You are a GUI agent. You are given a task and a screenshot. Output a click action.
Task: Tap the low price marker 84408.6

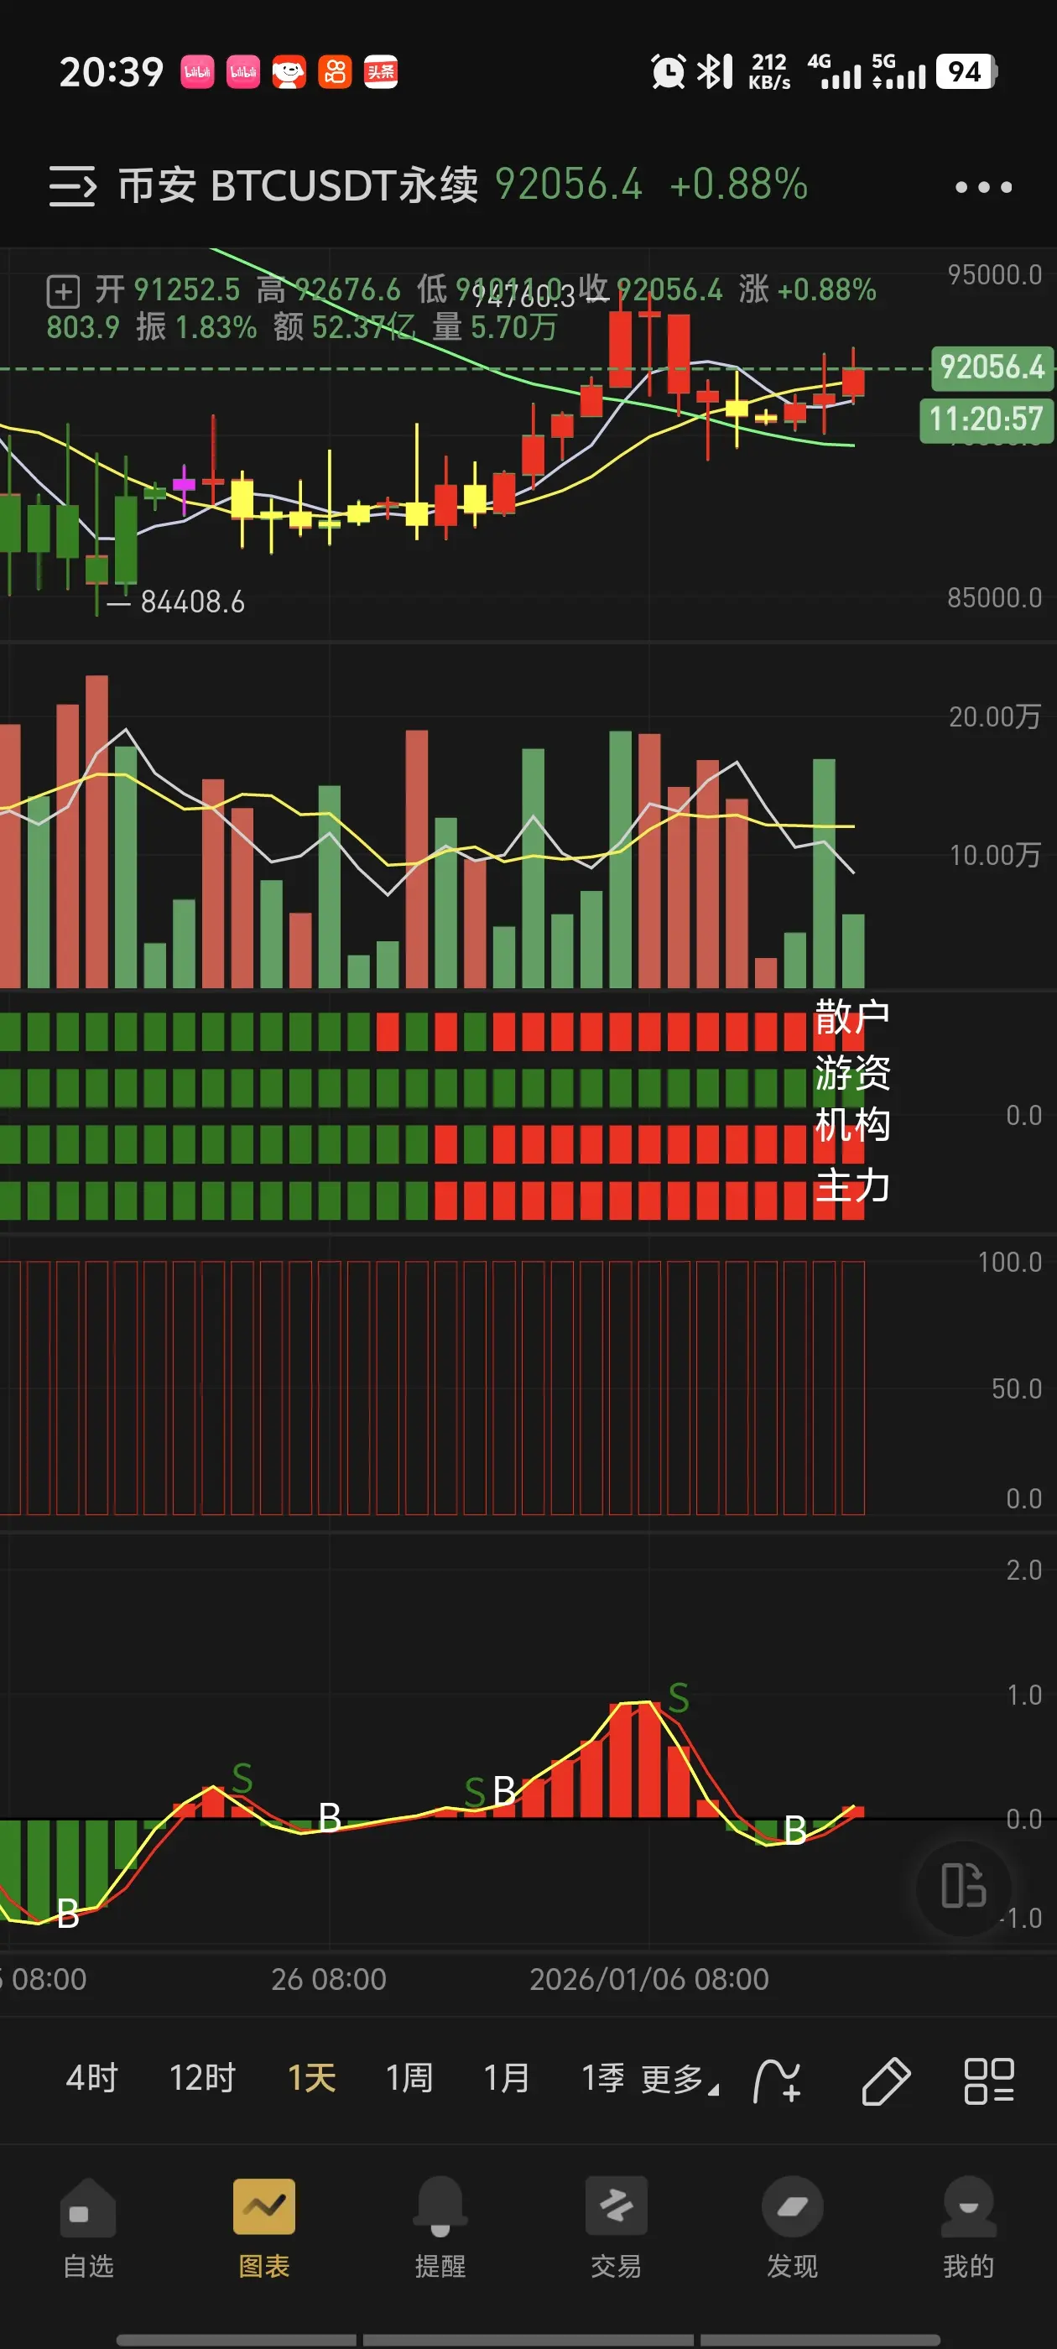point(192,602)
